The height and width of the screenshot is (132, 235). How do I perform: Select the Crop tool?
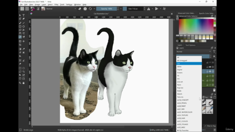20,45
